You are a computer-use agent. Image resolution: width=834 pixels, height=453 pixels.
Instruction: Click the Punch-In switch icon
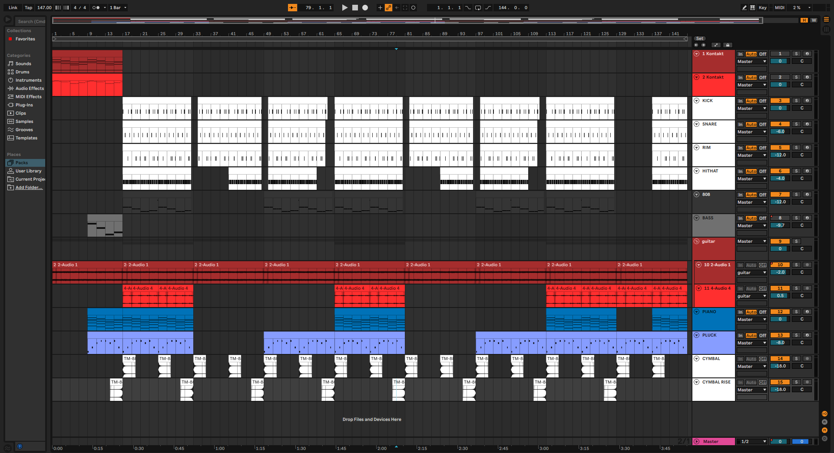[x=468, y=7]
